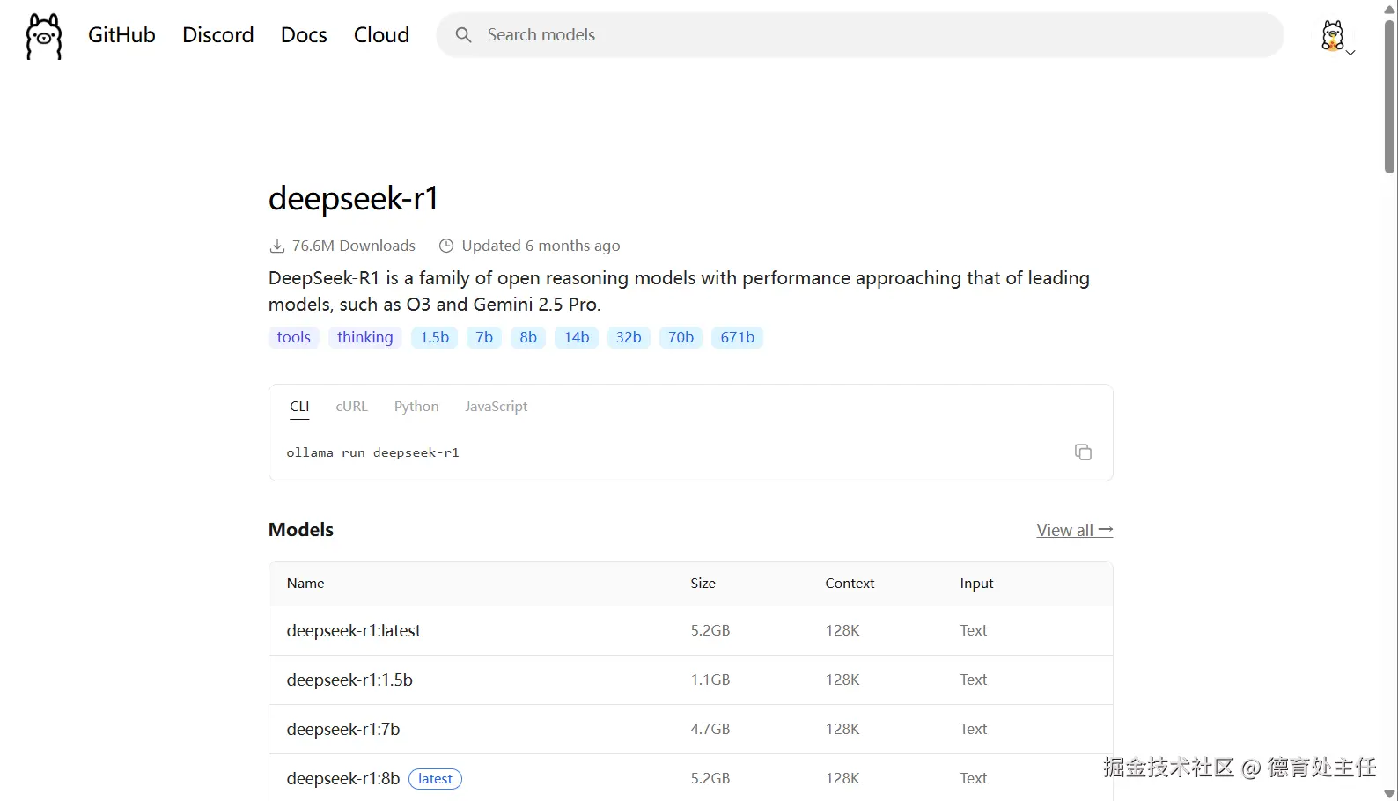Click the 14b size tag
Viewport: 1398px width, 801px height.
[x=577, y=337]
